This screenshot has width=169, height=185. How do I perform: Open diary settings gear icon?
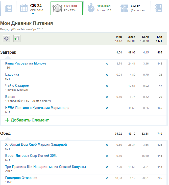click(x=6, y=39)
